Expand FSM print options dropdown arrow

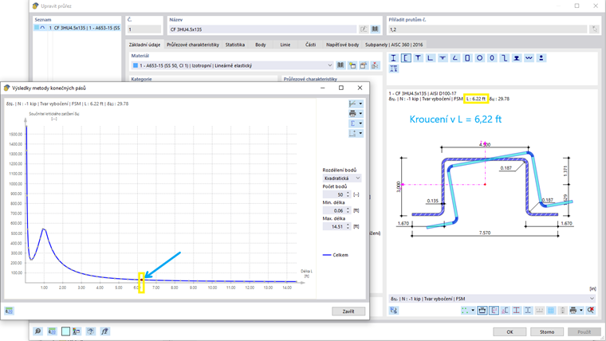click(360, 114)
